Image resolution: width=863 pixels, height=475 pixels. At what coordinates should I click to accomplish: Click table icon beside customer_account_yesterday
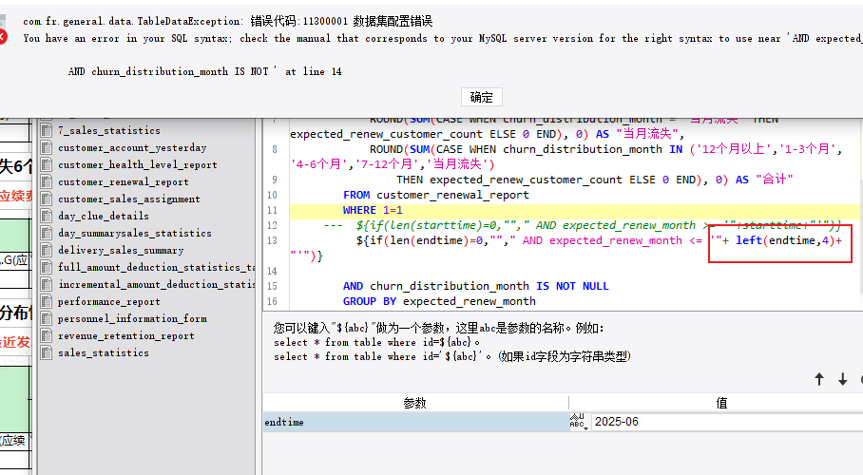(47, 147)
